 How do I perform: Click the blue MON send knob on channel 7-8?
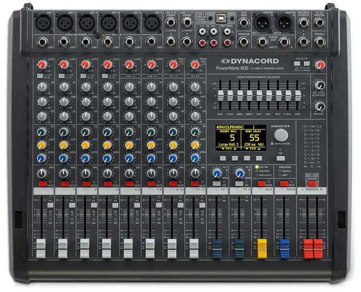point(151,158)
